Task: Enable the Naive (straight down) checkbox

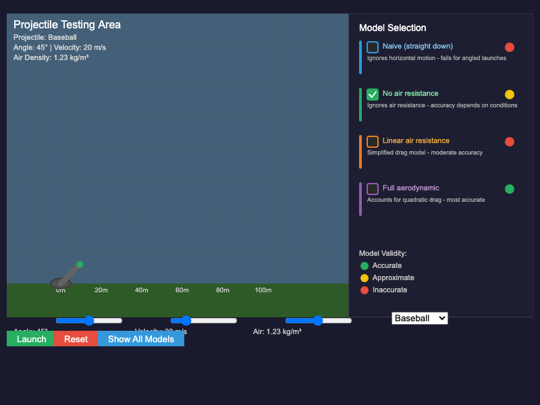Action: (x=373, y=47)
